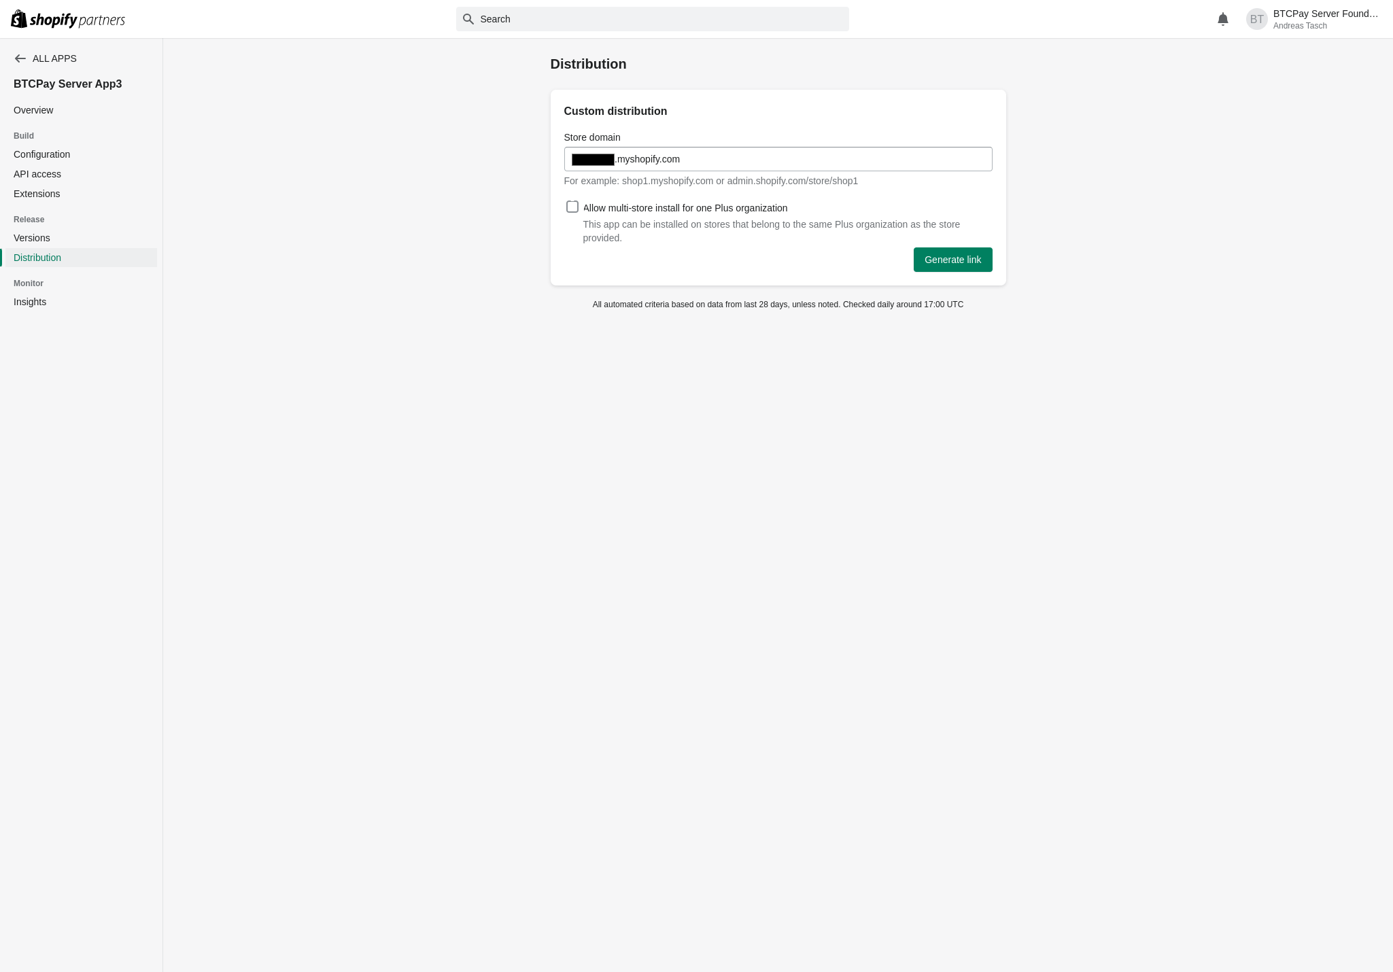The image size is (1393, 972).
Task: Click the API access sidebar link
Action: 37,173
